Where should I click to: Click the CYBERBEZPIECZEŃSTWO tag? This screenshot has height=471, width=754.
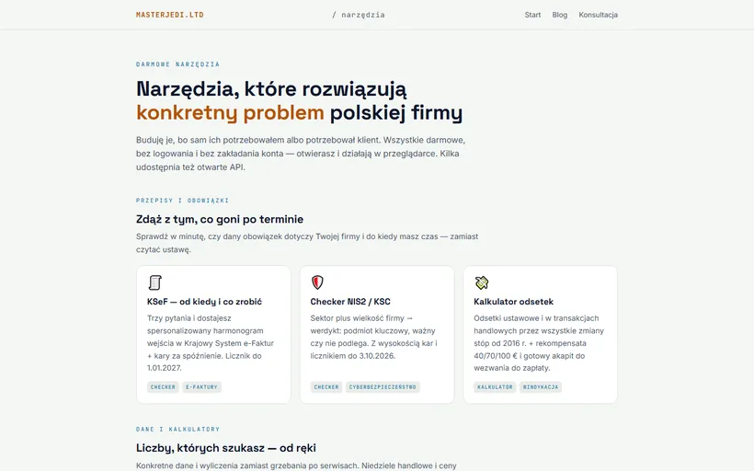pos(383,386)
